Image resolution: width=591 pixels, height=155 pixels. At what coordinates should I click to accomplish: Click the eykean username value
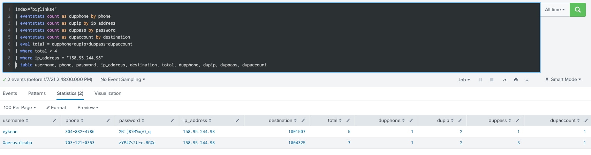click(10, 132)
